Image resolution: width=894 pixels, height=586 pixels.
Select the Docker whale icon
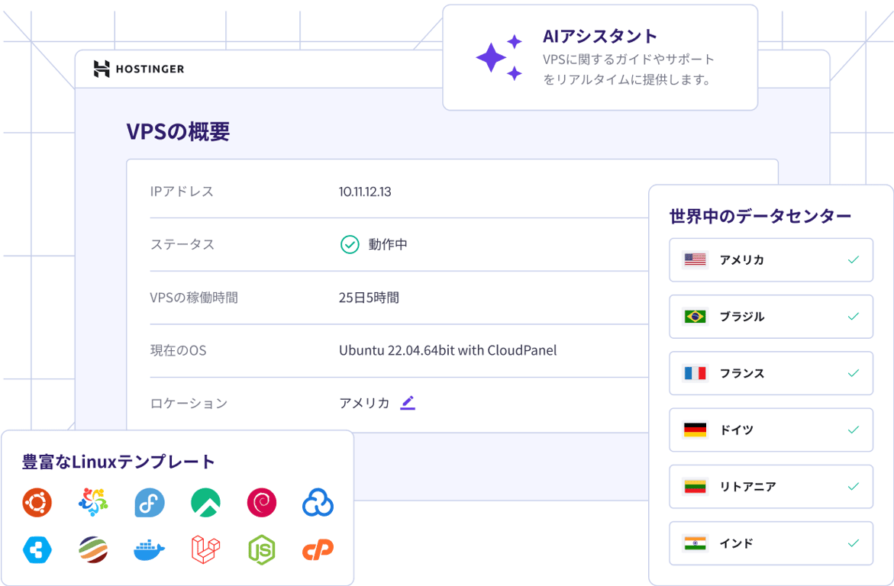(x=150, y=550)
